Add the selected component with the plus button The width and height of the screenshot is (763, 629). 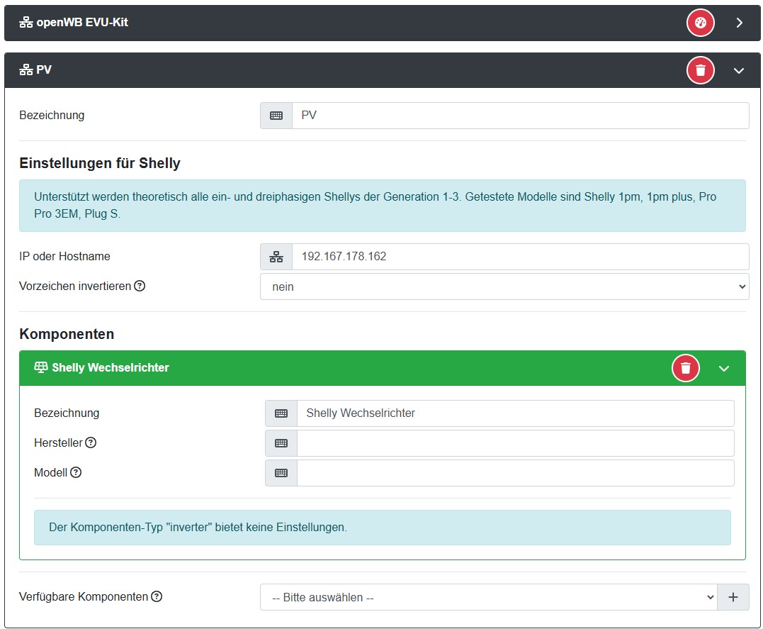(733, 597)
